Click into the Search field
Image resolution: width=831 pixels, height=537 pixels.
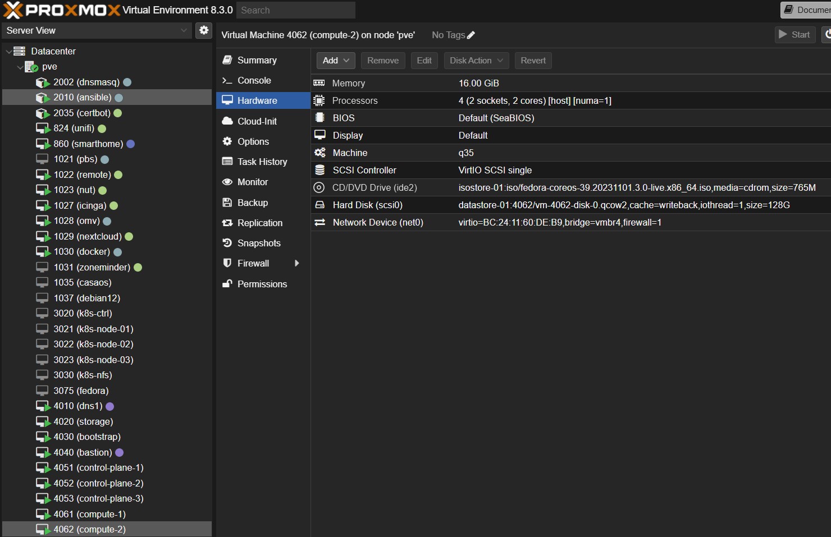295,10
